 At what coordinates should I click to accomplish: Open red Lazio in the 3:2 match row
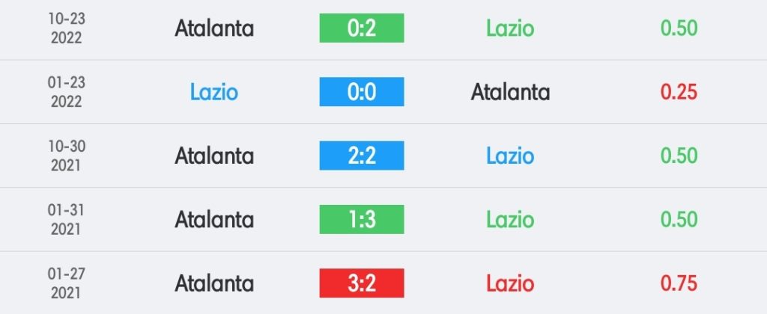point(510,283)
